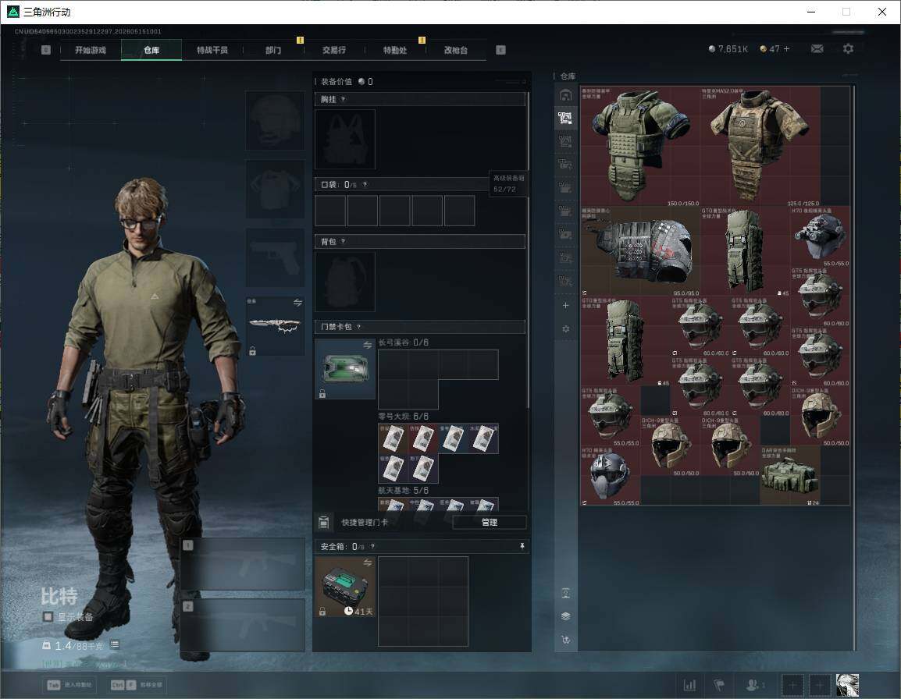Click the first empty squad plus slot
The height and width of the screenshot is (699, 901).
tap(792, 685)
